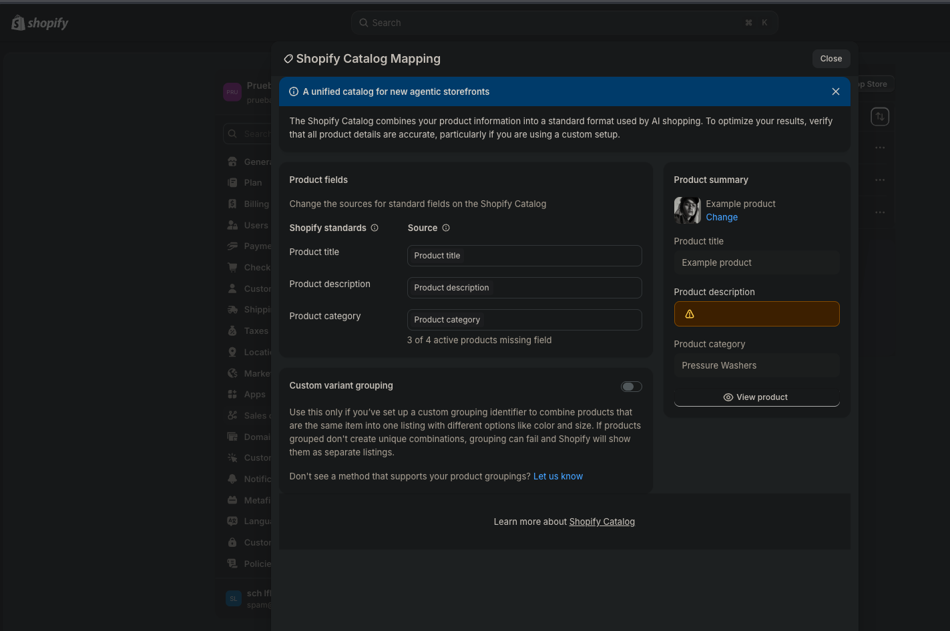The image size is (950, 631).
Task: Click the Shopify logo
Action: pos(40,23)
